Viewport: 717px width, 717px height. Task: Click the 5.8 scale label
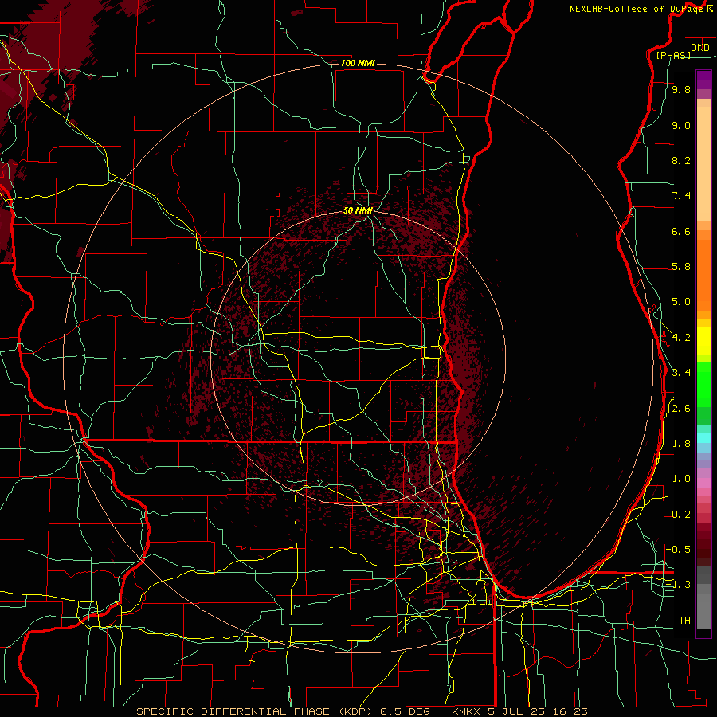pyautogui.click(x=681, y=267)
